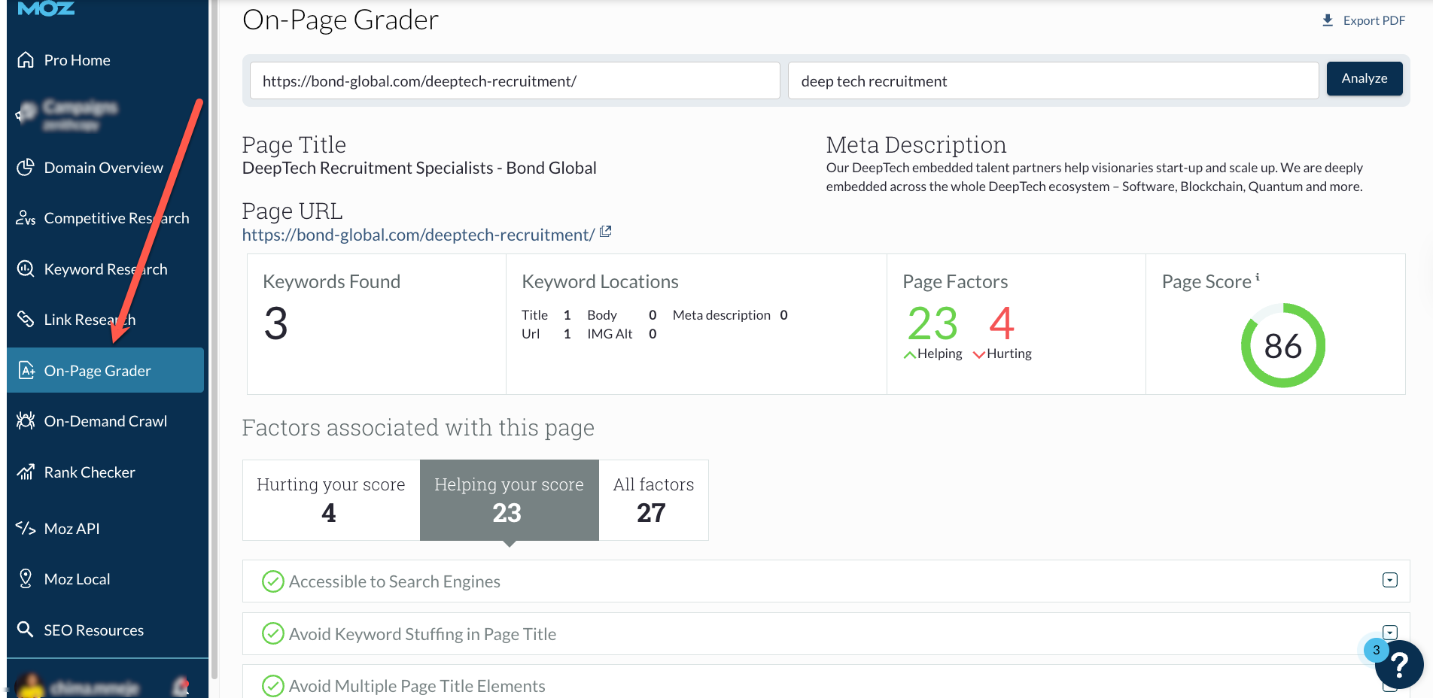Click the page URL input field
The height and width of the screenshot is (698, 1433).
point(514,81)
